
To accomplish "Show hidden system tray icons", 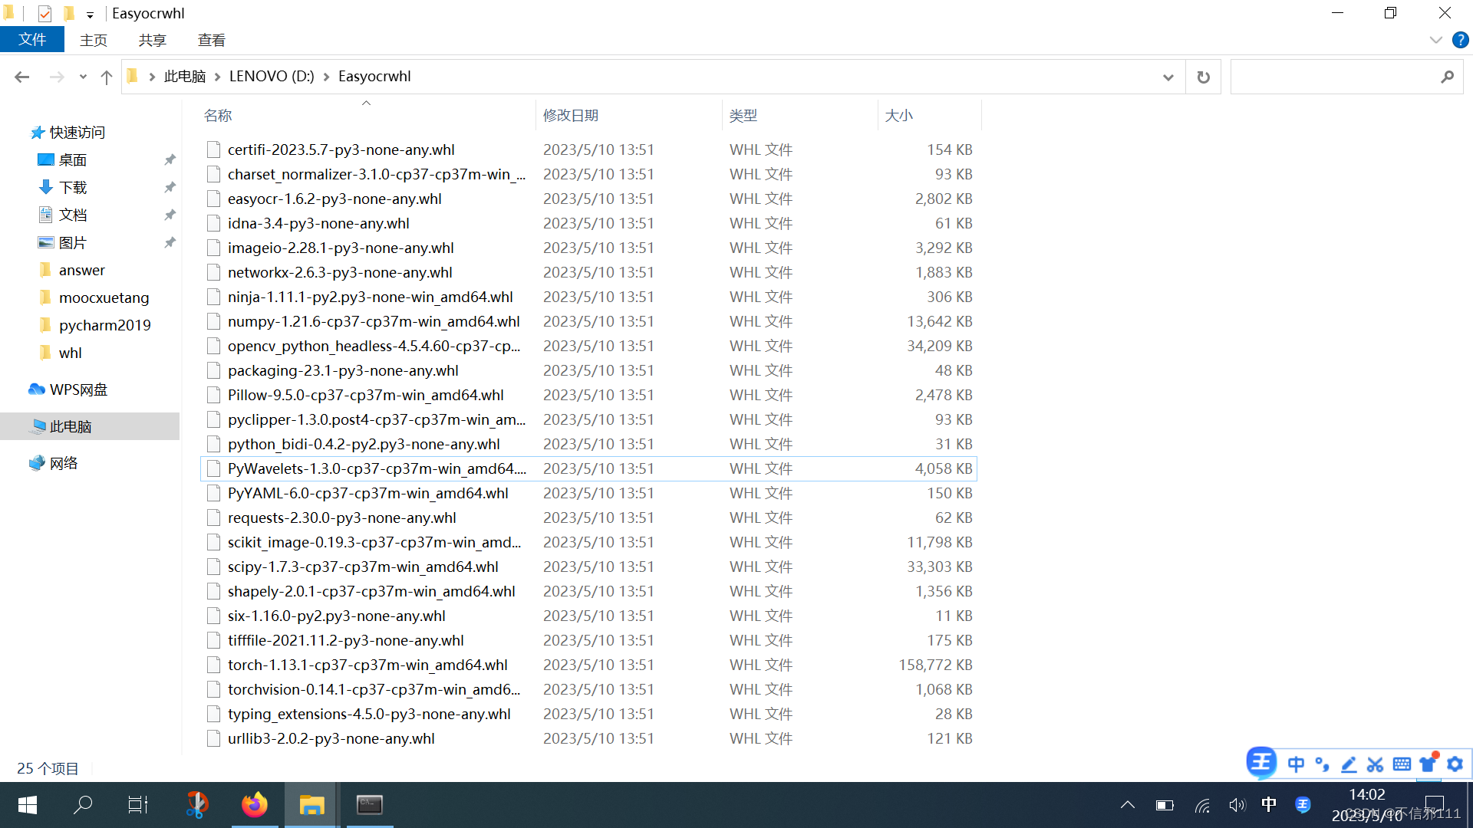I will click(x=1127, y=805).
